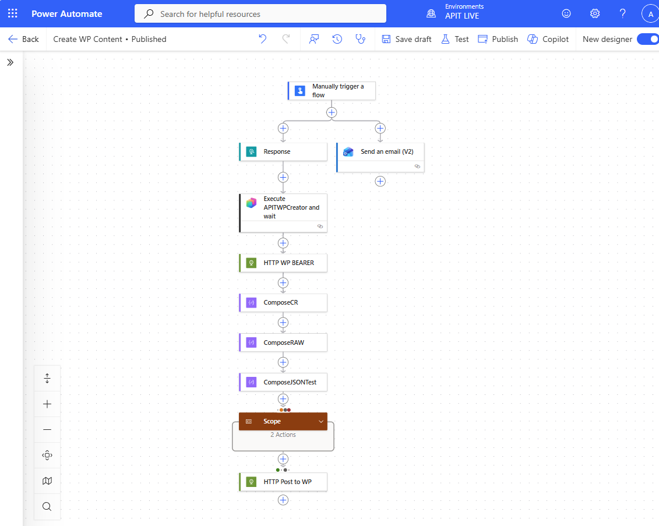Collapse the Scope with its chevron

320,421
